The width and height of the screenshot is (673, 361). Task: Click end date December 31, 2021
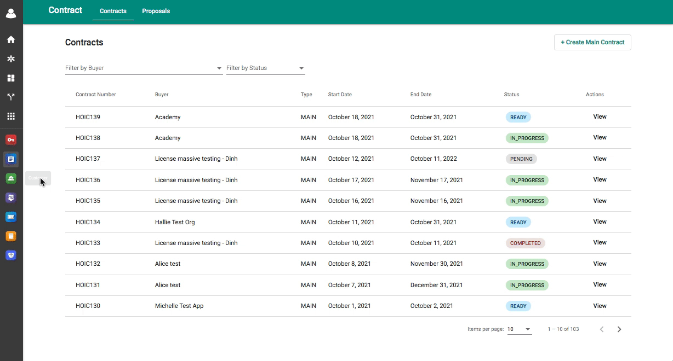(437, 285)
